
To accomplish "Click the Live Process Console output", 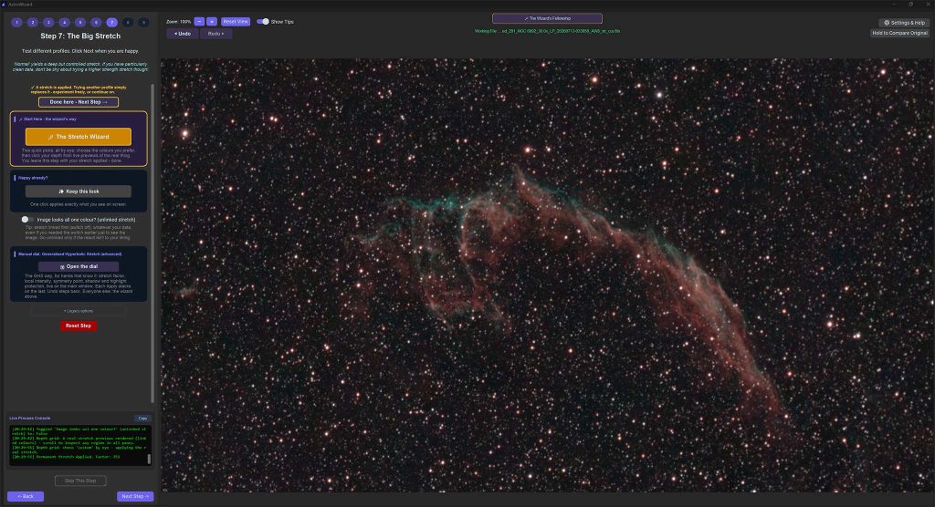I will point(79,445).
